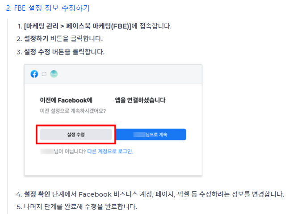Viewport: 293px width, 214px height.
Task: Click the green round app icon
Action: 54,74
